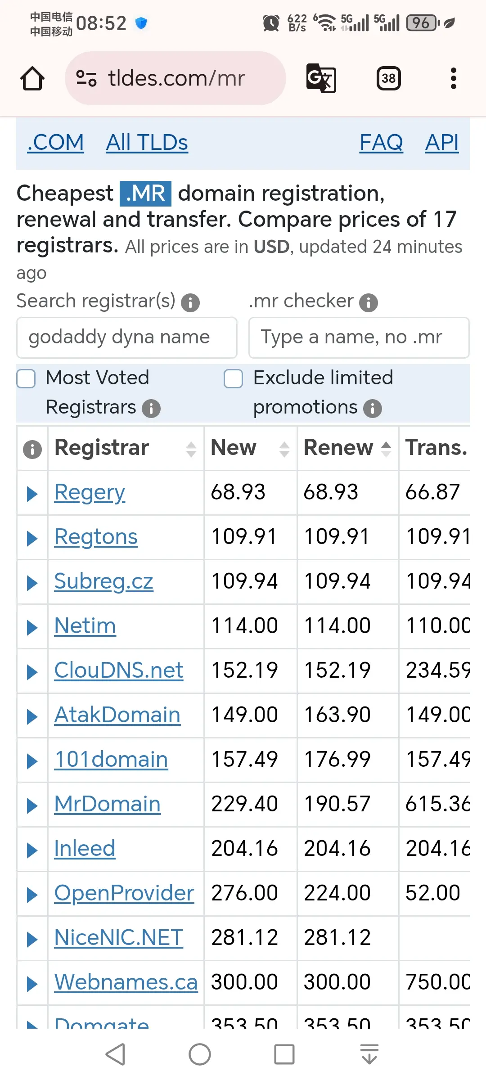Screen dimensions: 486x1080
Task: Focus the .mr checker name input field
Action: click(x=359, y=337)
